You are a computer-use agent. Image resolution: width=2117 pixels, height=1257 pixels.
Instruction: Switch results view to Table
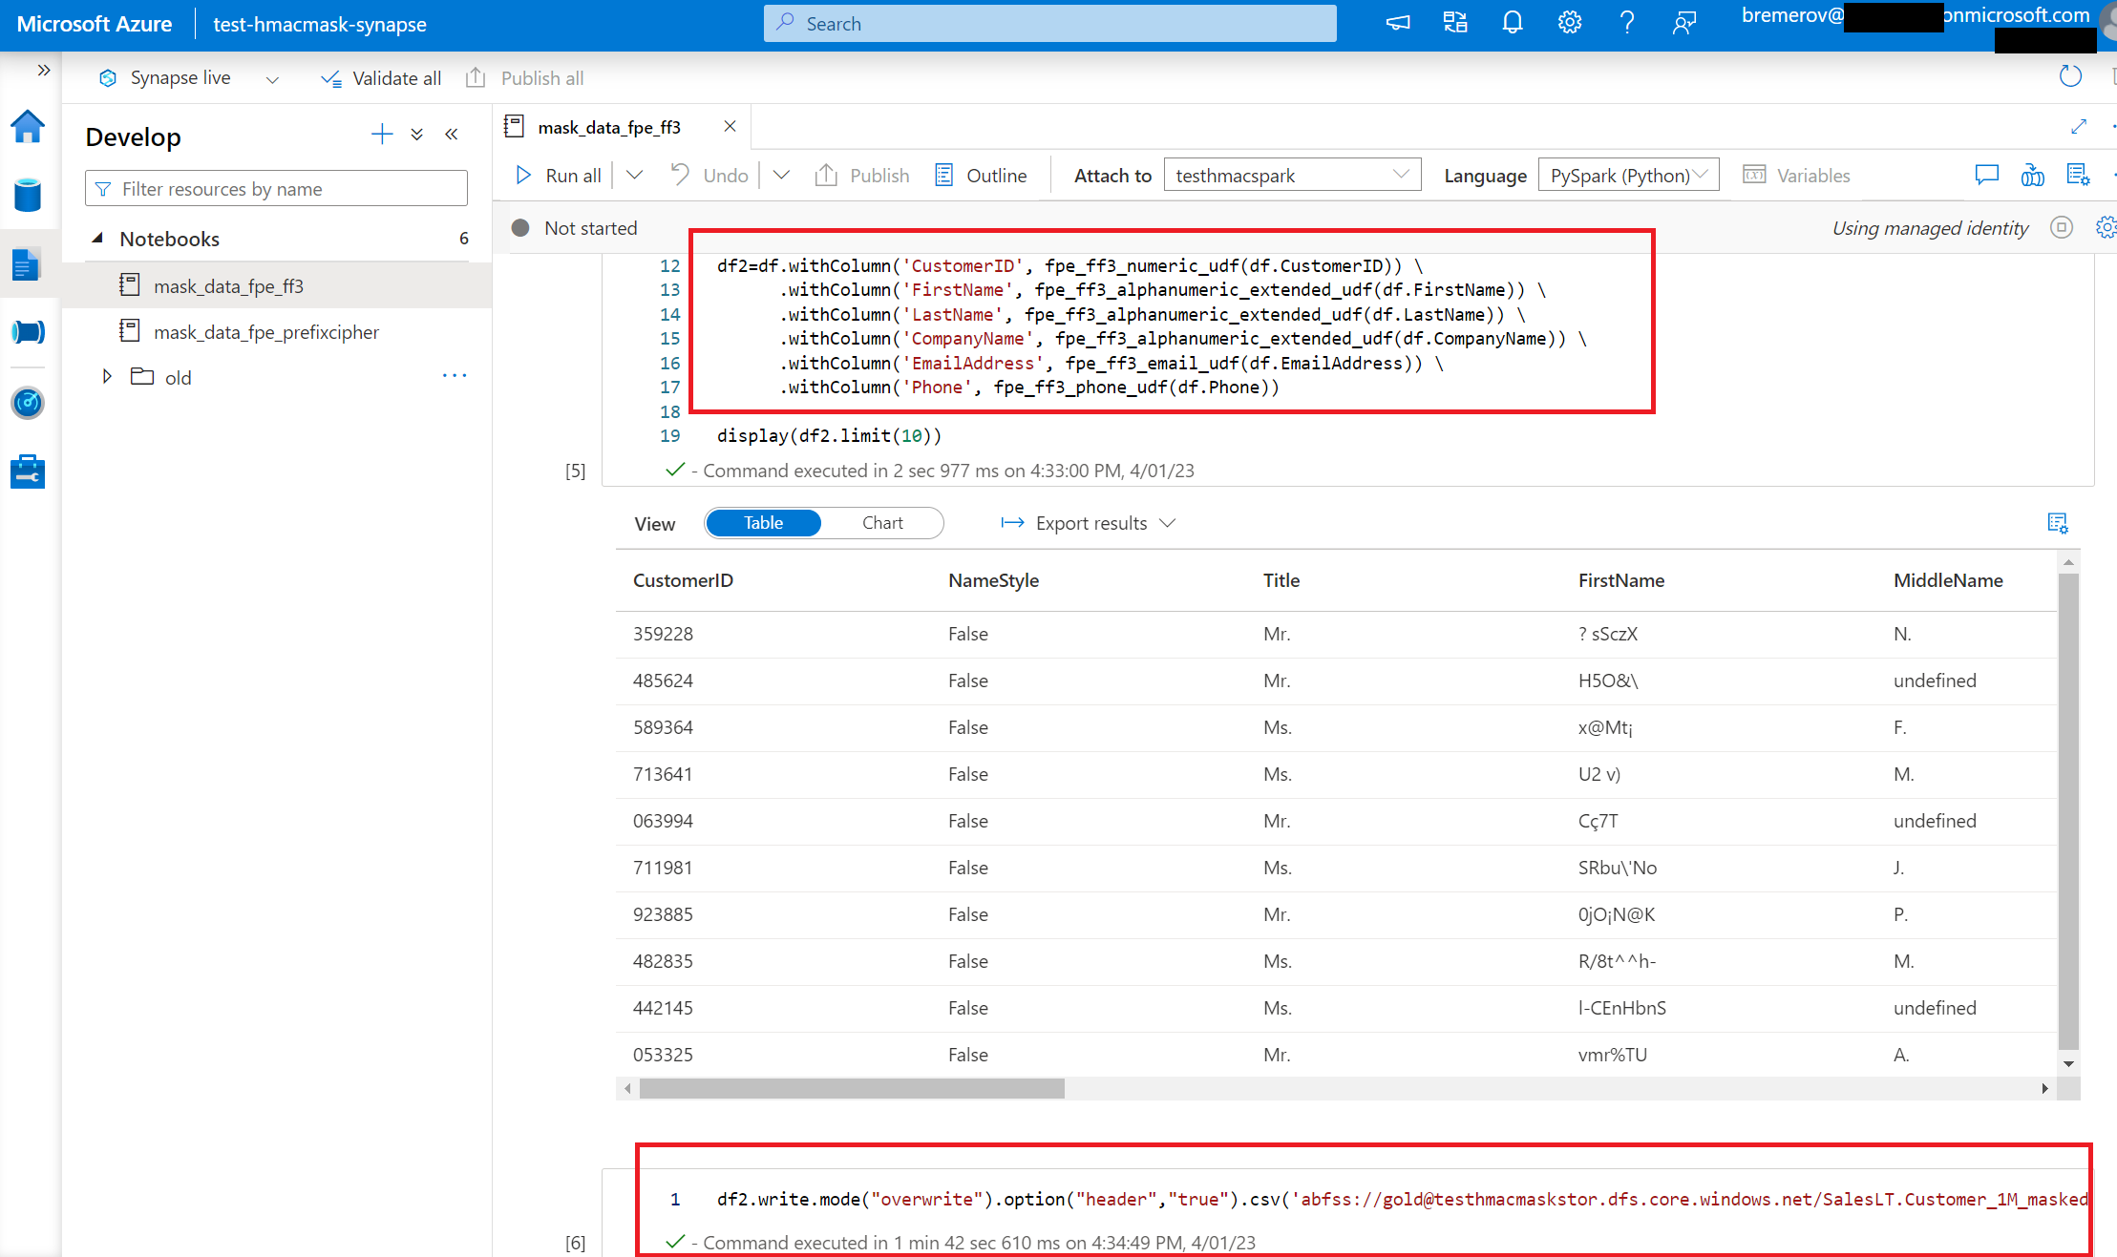(x=763, y=523)
